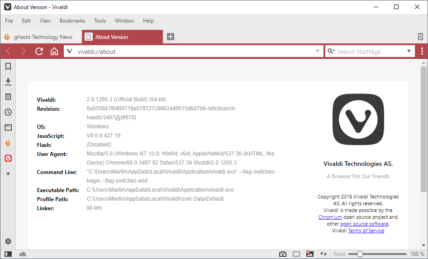The width and height of the screenshot is (428, 259).
Task: Open the gHacks web panel in the sidebar
Action: coord(8,142)
